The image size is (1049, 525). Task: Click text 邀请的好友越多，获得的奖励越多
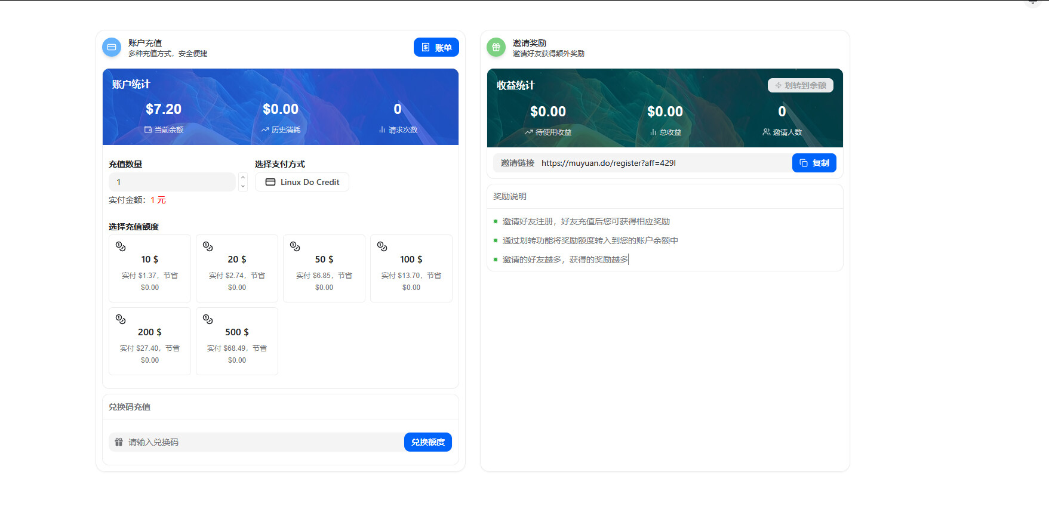pos(565,260)
